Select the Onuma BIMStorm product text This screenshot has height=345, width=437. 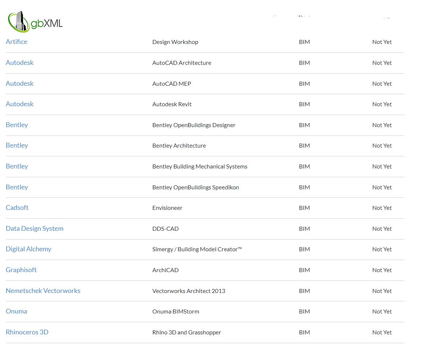click(x=176, y=312)
